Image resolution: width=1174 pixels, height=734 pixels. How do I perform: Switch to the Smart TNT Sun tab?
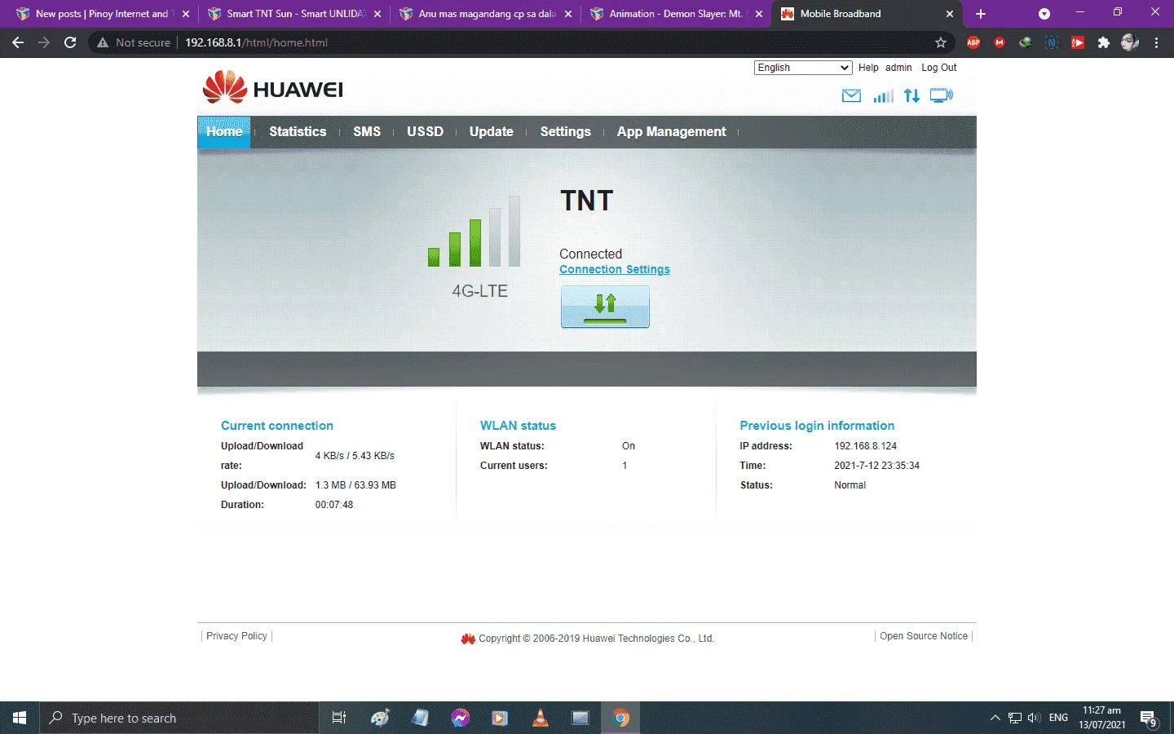[x=293, y=14]
